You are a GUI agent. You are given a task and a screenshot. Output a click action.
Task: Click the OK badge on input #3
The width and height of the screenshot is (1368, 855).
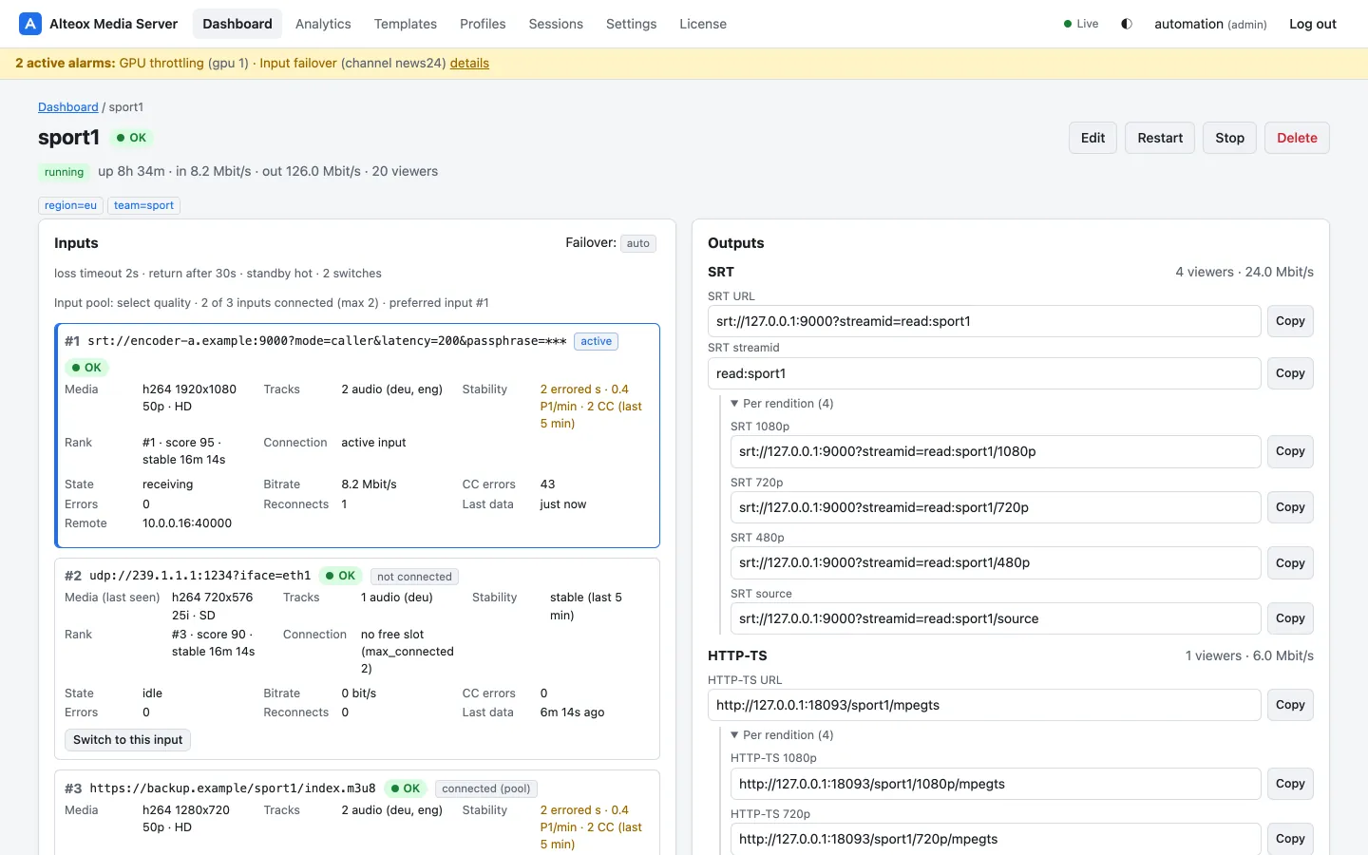pos(405,788)
